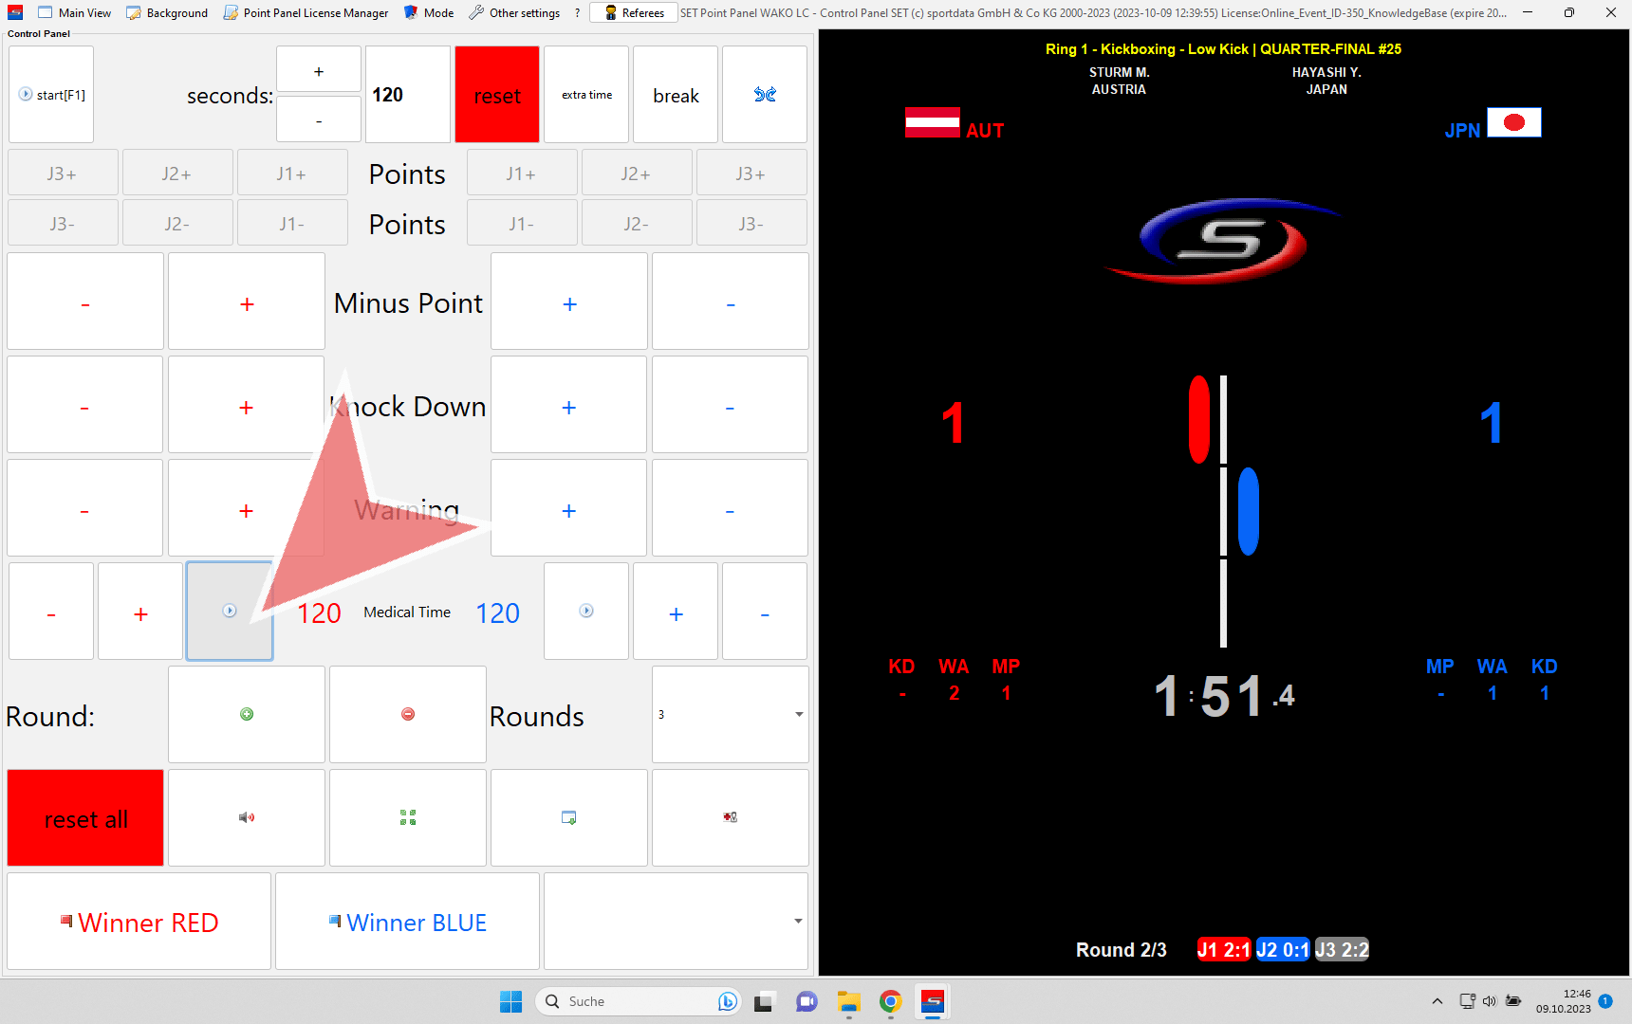1632x1024 pixels.
Task: Click the seconds value field showing 120
Action: click(407, 95)
